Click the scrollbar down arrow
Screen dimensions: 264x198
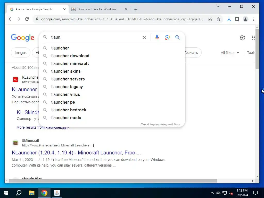tap(257, 176)
